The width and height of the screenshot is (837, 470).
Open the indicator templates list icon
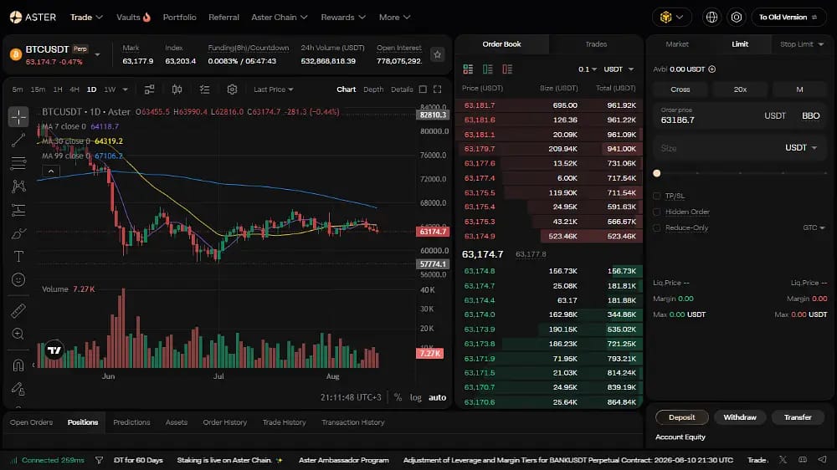pyautogui.click(x=204, y=89)
